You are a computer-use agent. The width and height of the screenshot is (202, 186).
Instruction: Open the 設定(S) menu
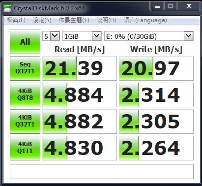[42, 20]
